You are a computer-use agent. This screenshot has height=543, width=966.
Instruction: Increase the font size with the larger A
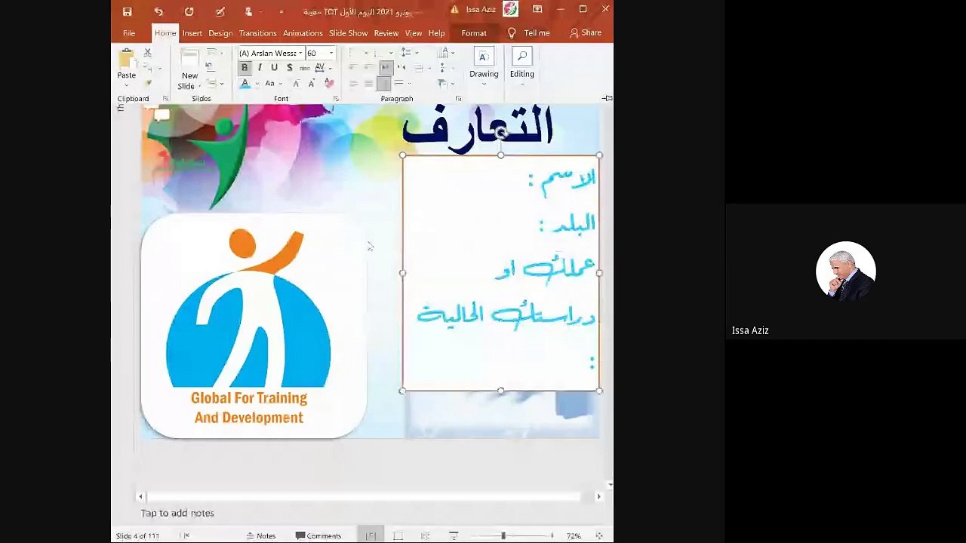[x=296, y=83]
